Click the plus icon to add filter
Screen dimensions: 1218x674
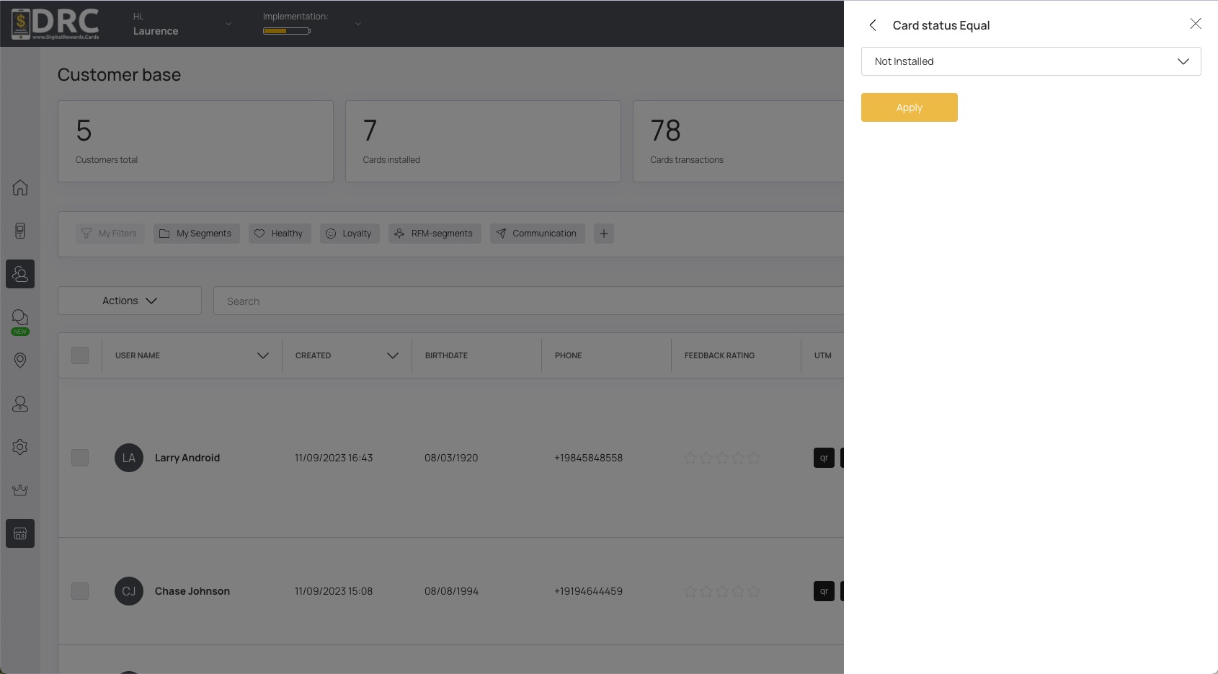(604, 234)
